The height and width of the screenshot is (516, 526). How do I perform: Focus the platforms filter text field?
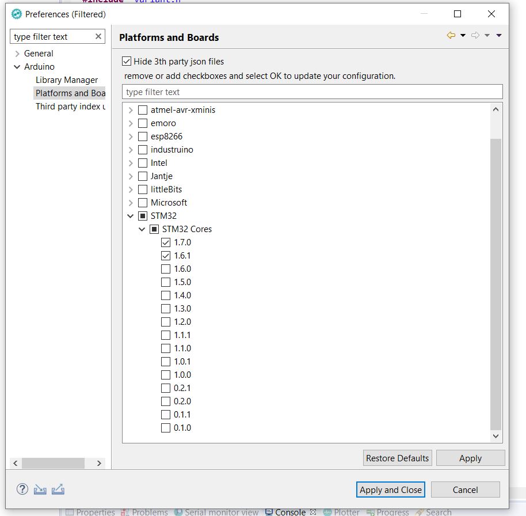(312, 92)
